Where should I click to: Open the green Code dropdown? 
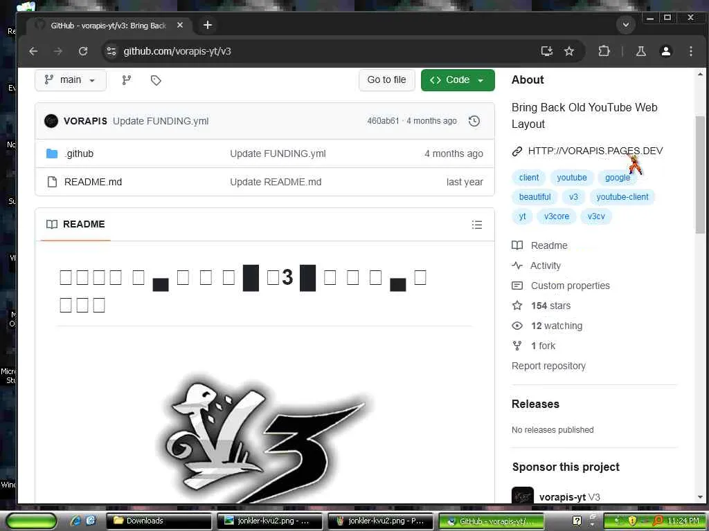[458, 80]
